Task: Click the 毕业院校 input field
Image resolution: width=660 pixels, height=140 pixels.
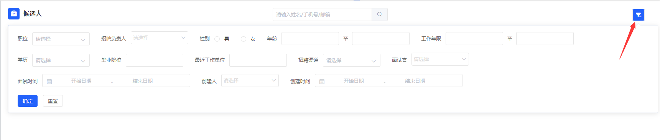Action: [155, 60]
